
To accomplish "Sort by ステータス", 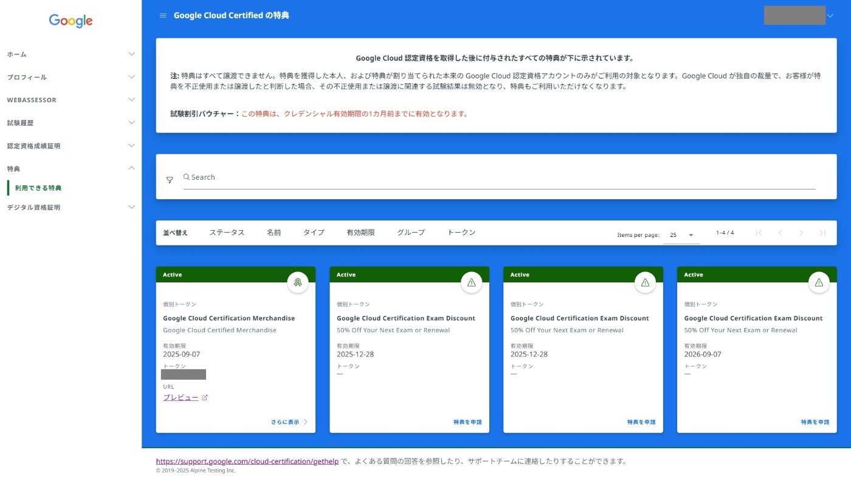I will 227,233.
